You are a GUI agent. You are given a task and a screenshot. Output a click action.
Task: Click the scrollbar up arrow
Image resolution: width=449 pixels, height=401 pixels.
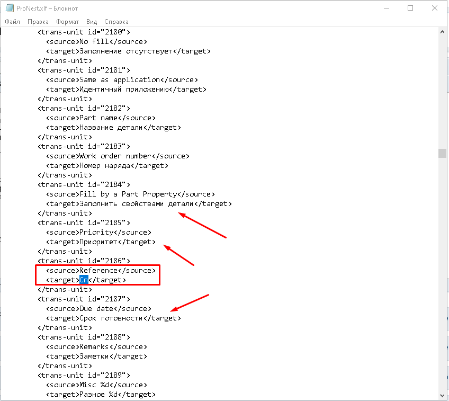[x=443, y=32]
